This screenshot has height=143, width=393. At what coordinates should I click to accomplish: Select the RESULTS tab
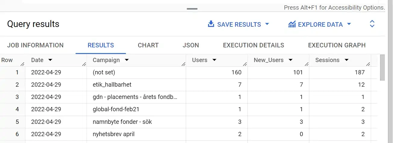click(101, 45)
